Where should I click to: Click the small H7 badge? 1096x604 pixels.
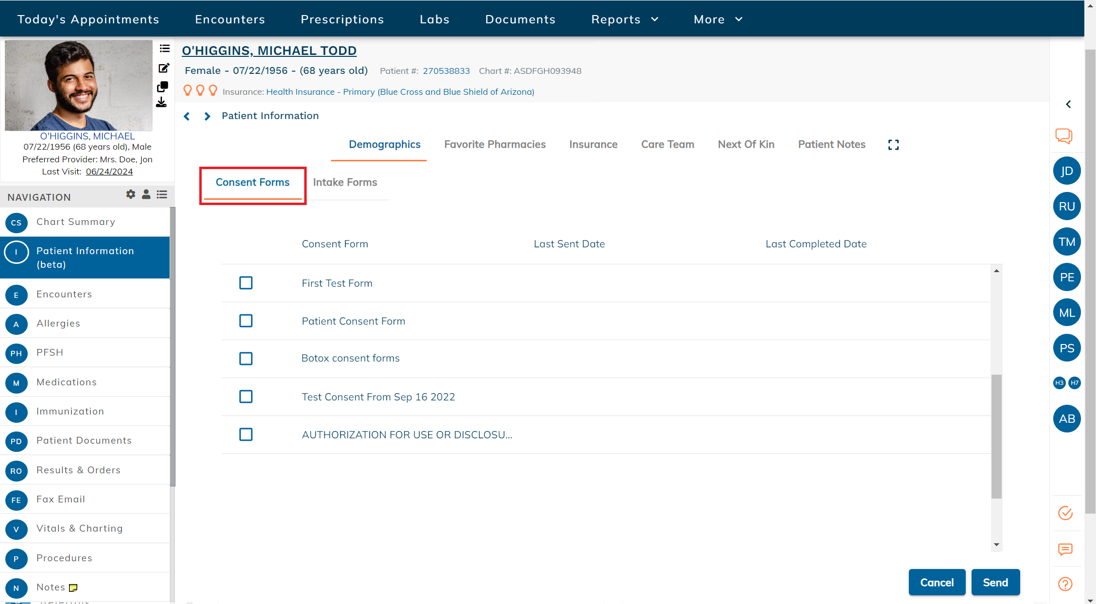point(1075,383)
